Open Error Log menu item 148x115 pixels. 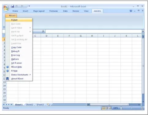pos(19,55)
